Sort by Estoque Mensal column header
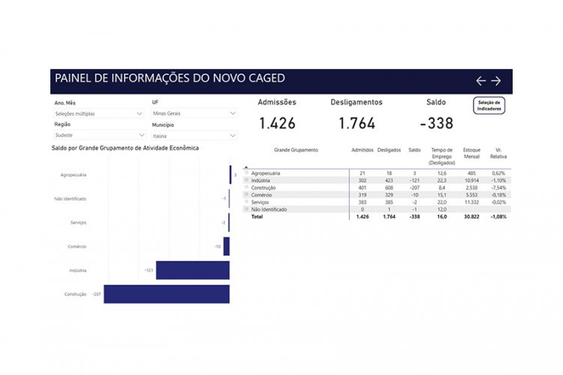563x375 pixels. [471, 153]
